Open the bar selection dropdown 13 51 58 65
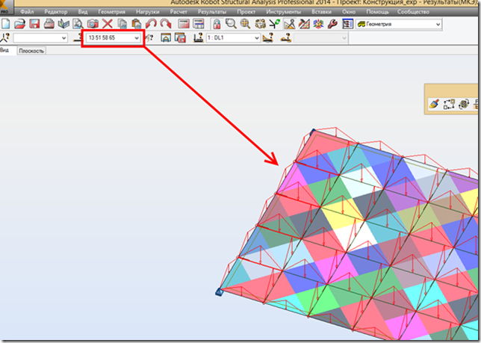The image size is (481, 343). (x=113, y=38)
